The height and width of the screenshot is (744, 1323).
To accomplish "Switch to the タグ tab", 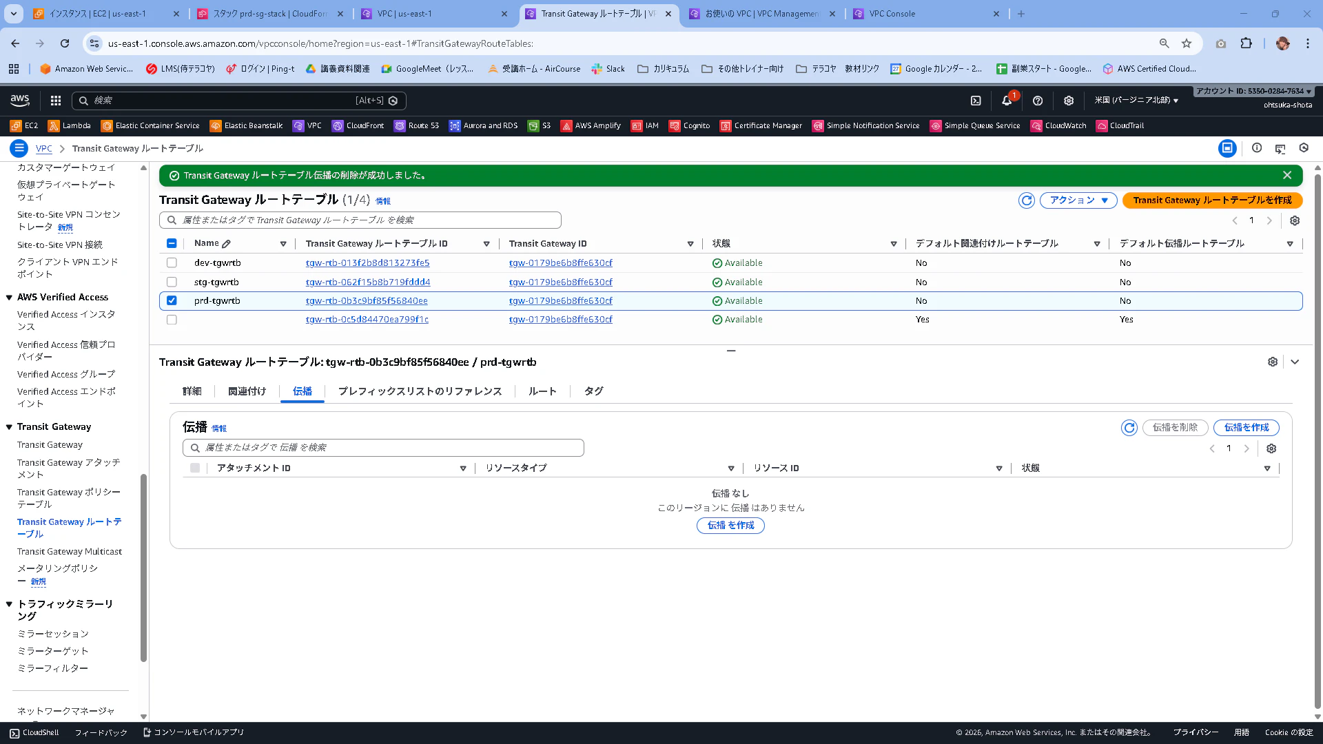I will 594,391.
